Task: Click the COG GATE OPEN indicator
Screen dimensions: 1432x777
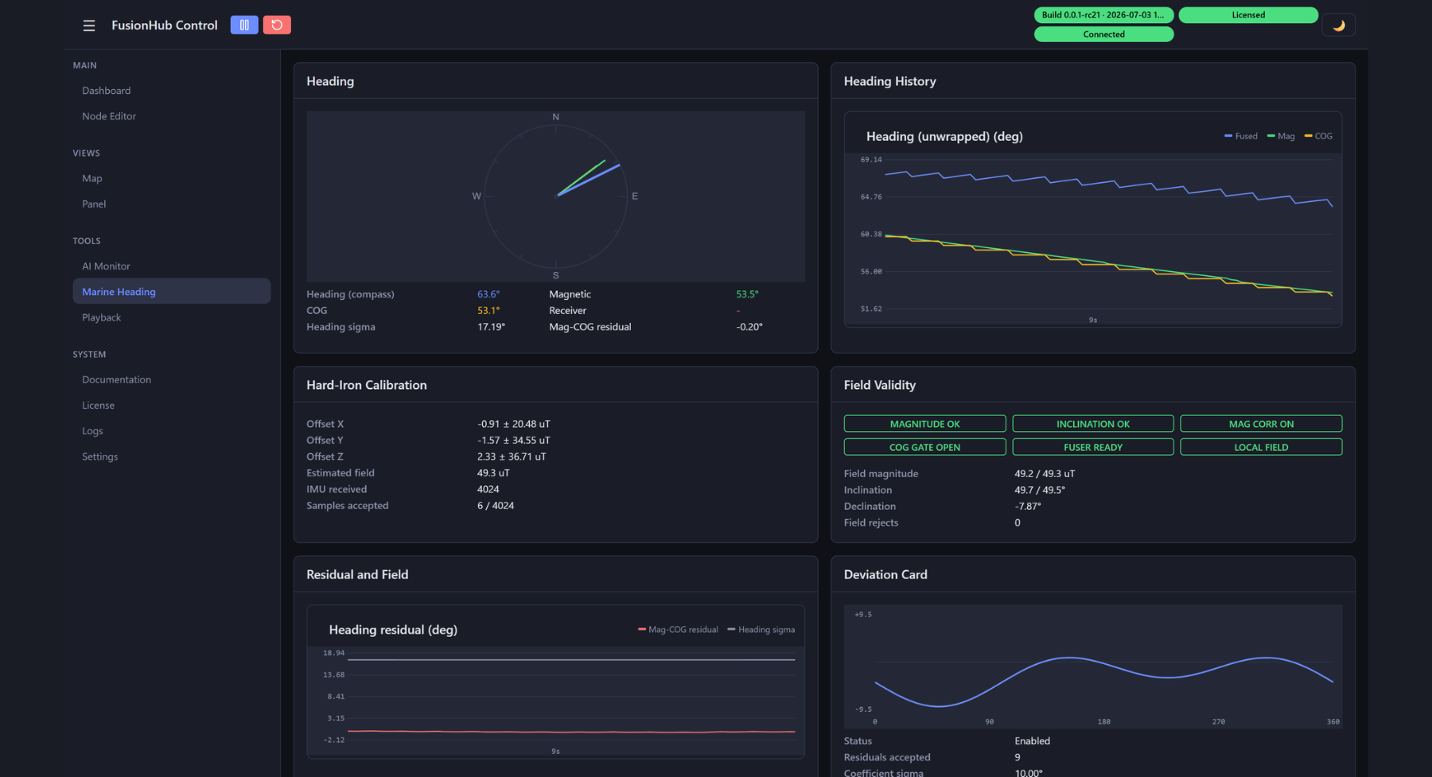Action: click(x=924, y=447)
